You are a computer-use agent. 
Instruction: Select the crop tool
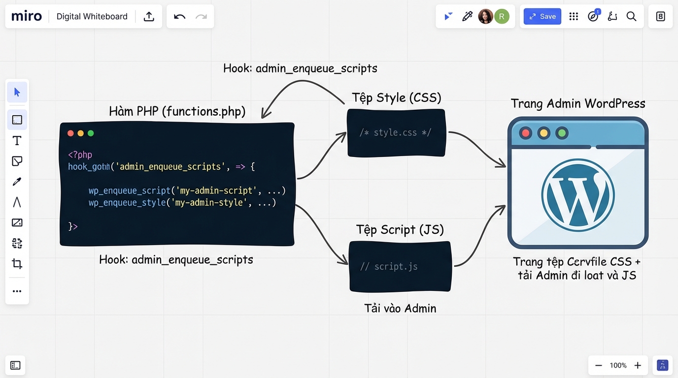click(17, 264)
